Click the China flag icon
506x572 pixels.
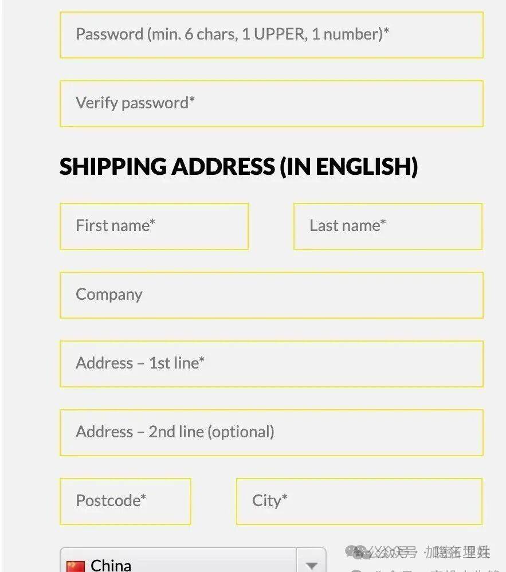coord(75,566)
